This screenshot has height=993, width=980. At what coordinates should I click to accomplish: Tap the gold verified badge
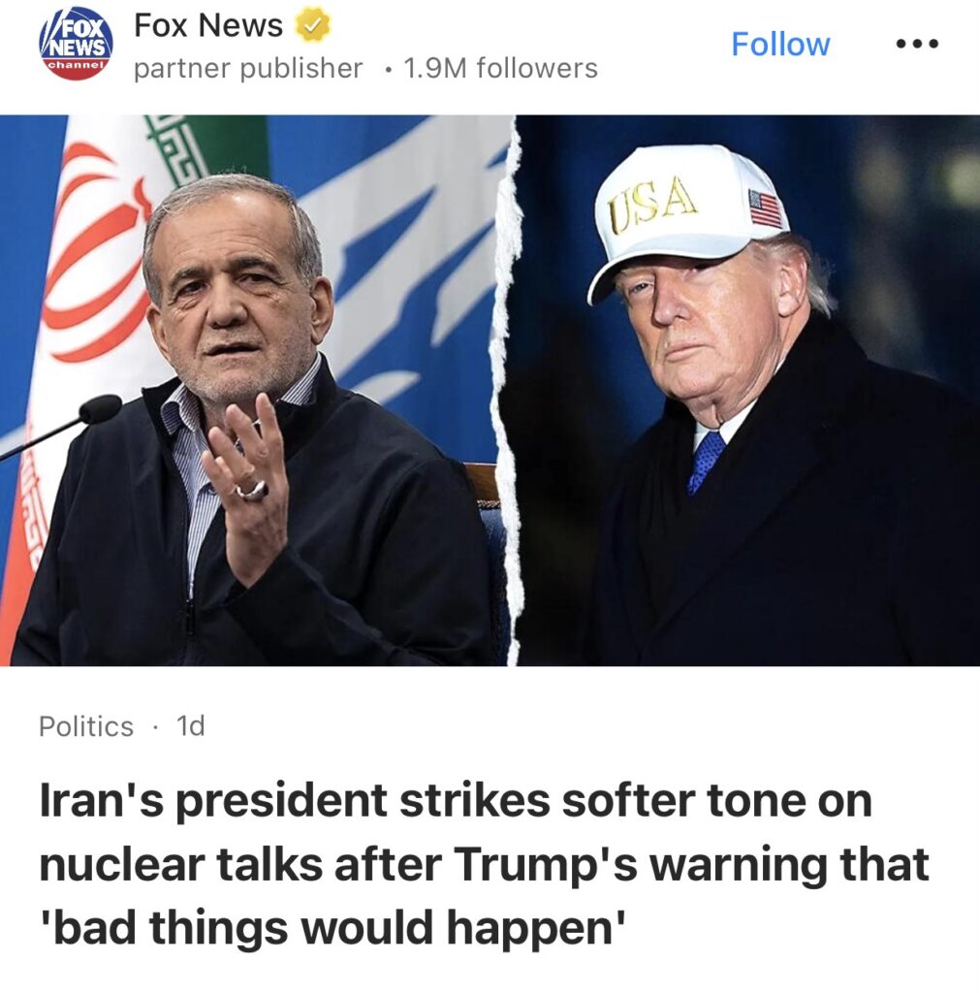pos(312,25)
